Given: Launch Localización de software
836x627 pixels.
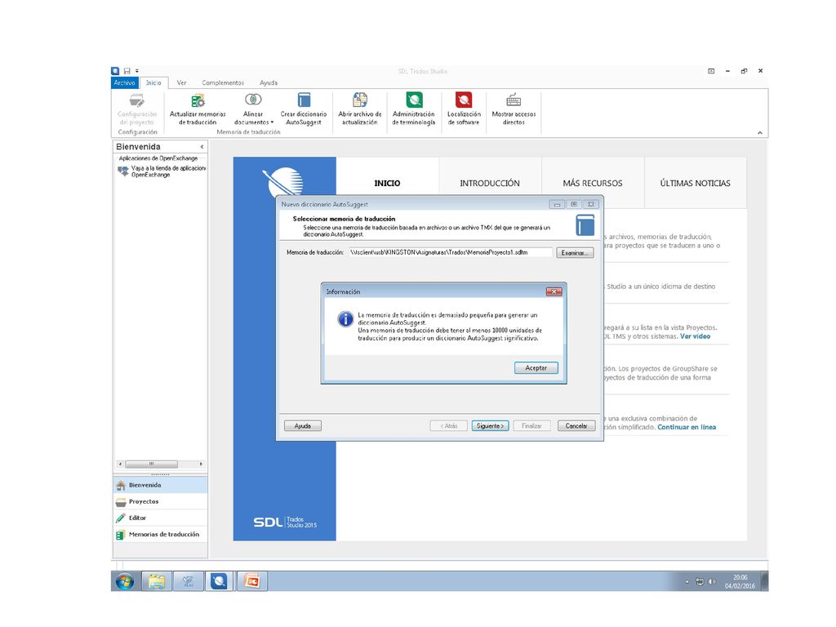Looking at the screenshot, I should [464, 109].
